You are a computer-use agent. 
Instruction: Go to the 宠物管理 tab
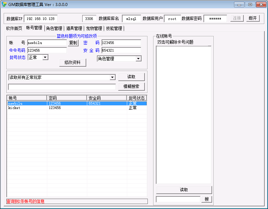pos(94,29)
